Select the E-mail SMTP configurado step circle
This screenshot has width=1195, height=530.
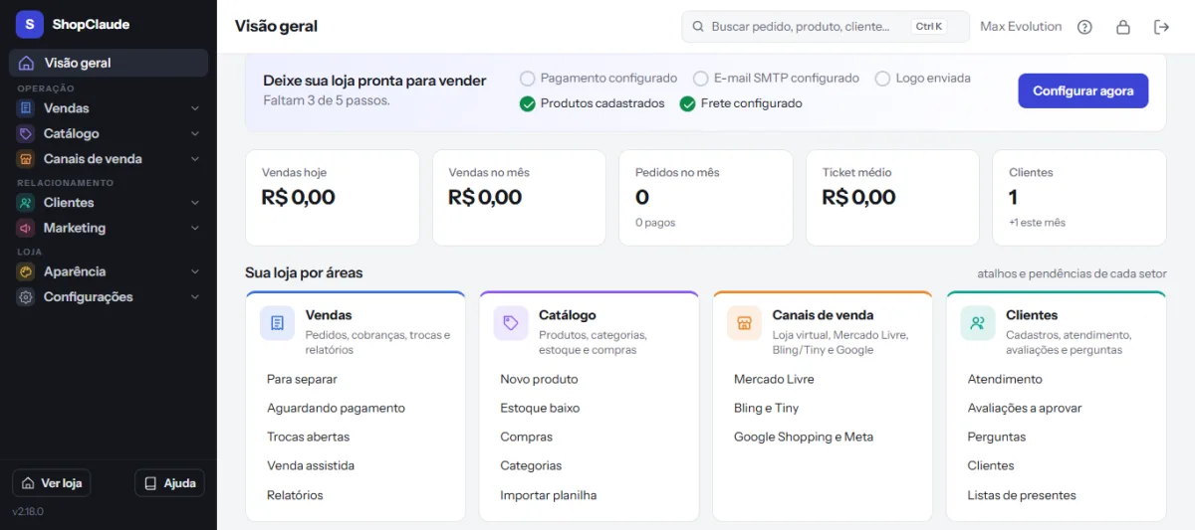[701, 79]
